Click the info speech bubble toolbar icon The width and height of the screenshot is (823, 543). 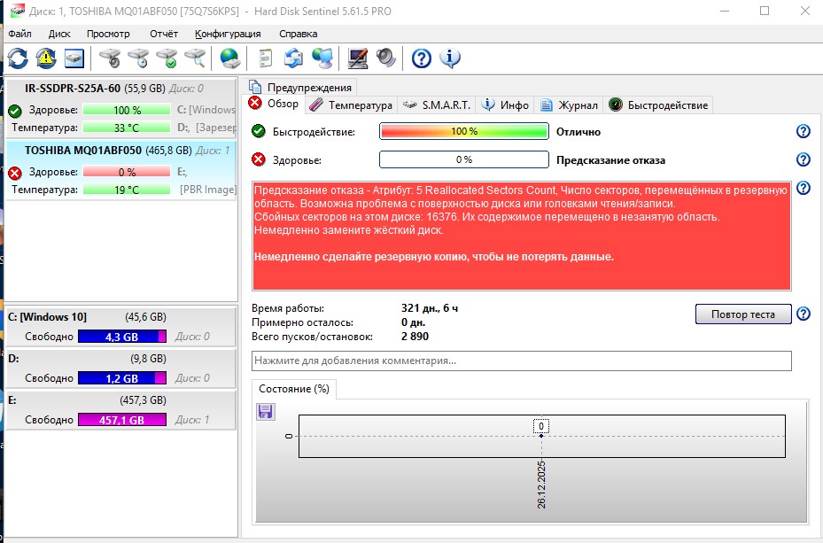point(450,58)
